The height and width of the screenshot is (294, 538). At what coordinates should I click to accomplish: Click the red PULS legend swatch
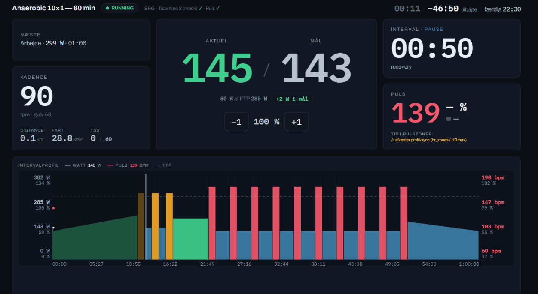click(110, 165)
